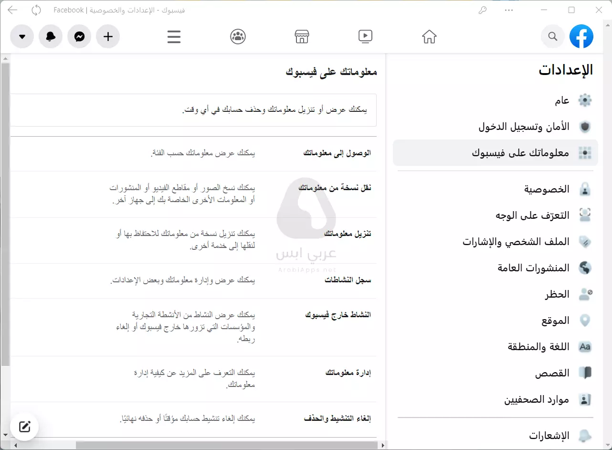
Task: Open the notifications bell icon
Action: point(51,36)
